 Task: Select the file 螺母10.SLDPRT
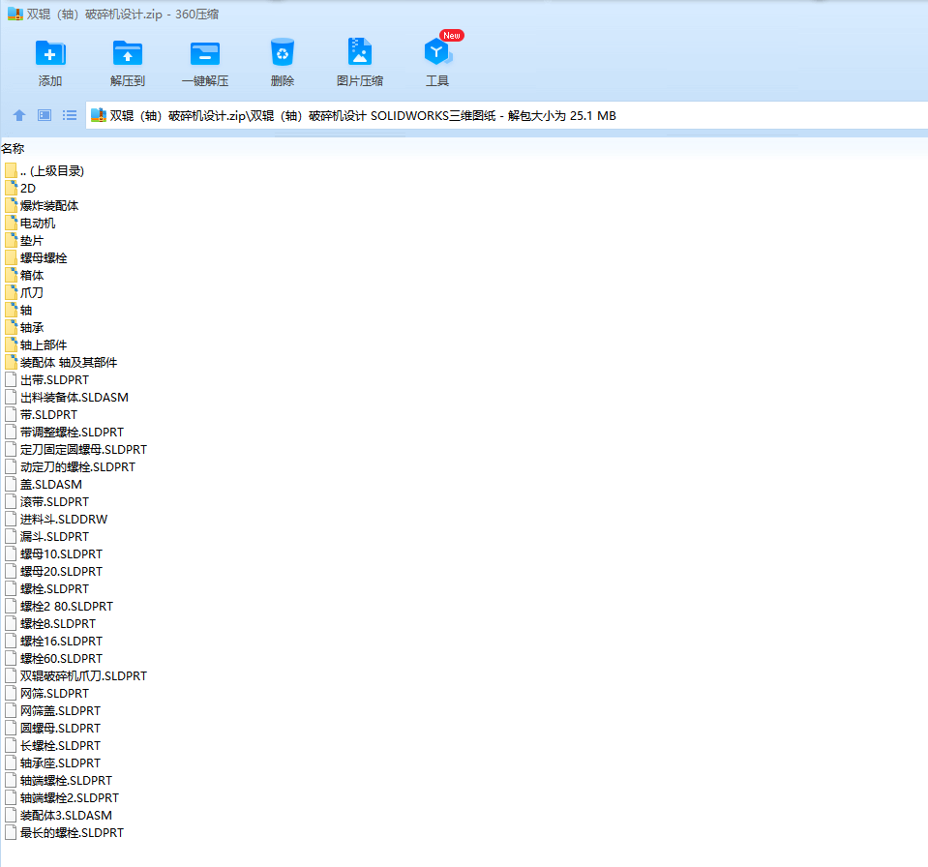pos(53,553)
